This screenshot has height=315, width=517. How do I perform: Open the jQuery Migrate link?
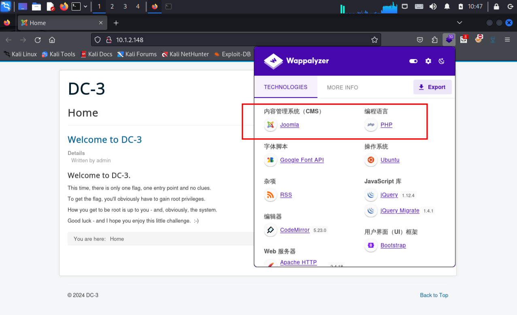coord(400,210)
